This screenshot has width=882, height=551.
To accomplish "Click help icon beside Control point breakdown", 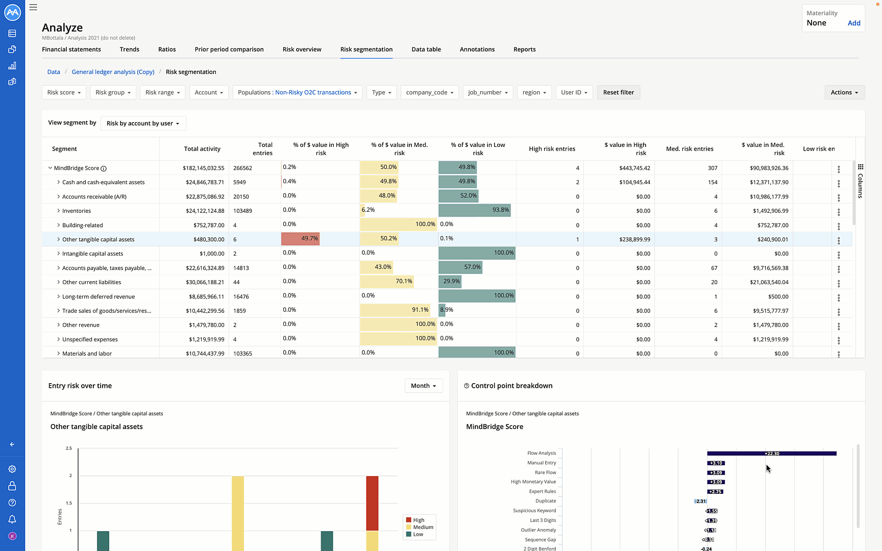I will point(467,386).
